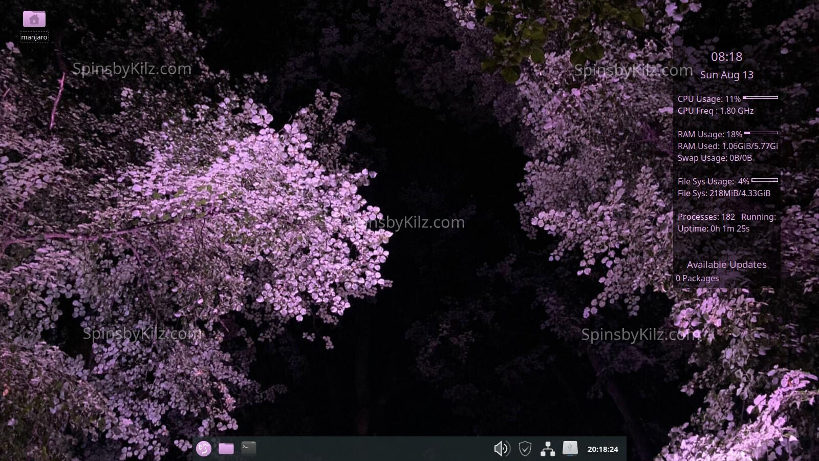Click the CPU Usage progress bar
819x461 pixels.
pyautogui.click(x=760, y=97)
